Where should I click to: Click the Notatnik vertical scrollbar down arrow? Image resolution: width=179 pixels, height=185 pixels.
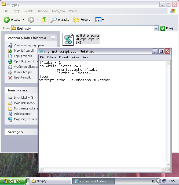coord(168,165)
